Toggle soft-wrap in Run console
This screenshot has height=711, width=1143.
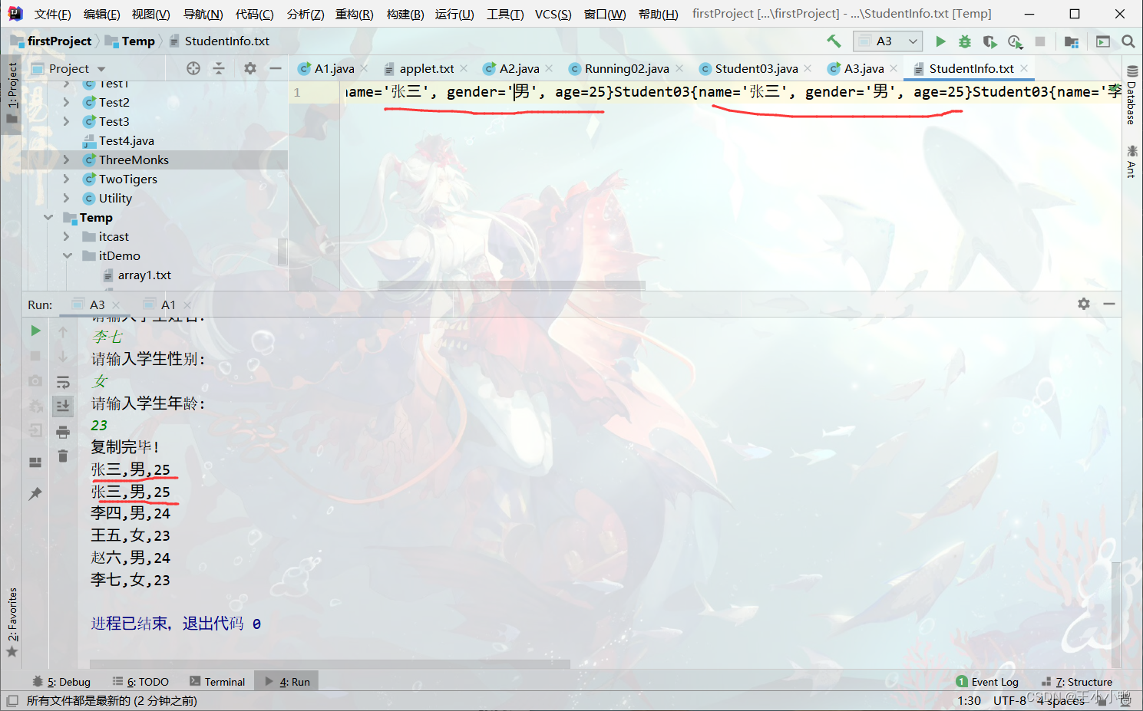tap(63, 382)
